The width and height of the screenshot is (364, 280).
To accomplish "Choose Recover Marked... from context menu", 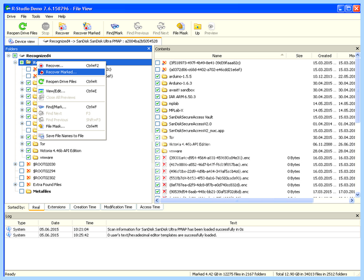I will 72,72.
